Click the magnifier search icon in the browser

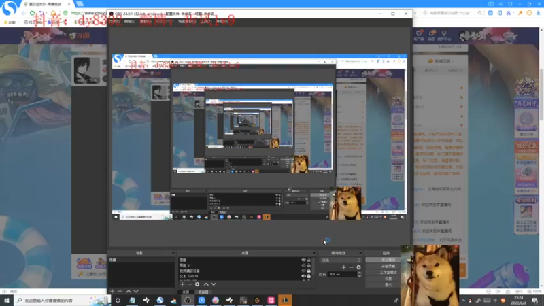pyautogui.click(x=480, y=13)
